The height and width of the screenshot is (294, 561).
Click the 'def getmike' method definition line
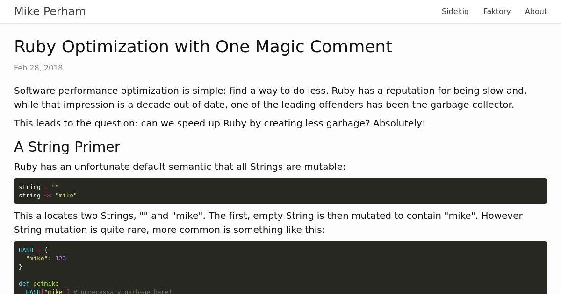[x=39, y=284]
